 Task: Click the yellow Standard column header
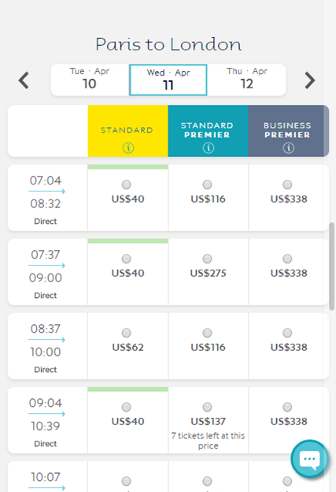[127, 131]
